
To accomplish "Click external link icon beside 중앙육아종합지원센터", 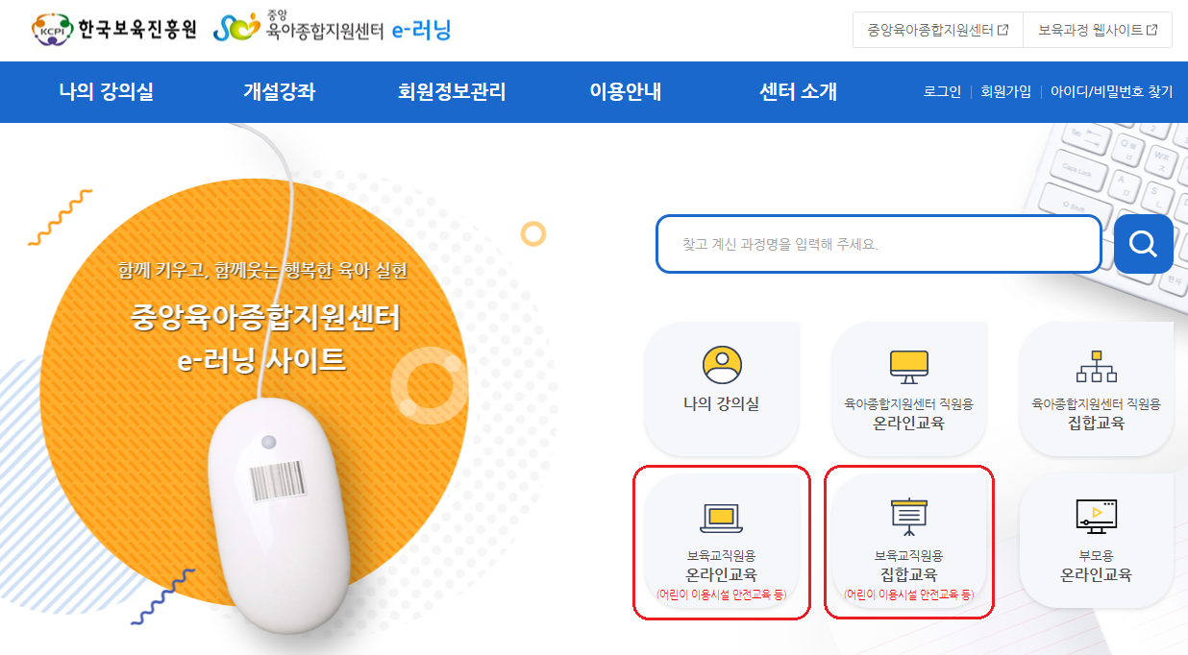I will pos(1003,30).
